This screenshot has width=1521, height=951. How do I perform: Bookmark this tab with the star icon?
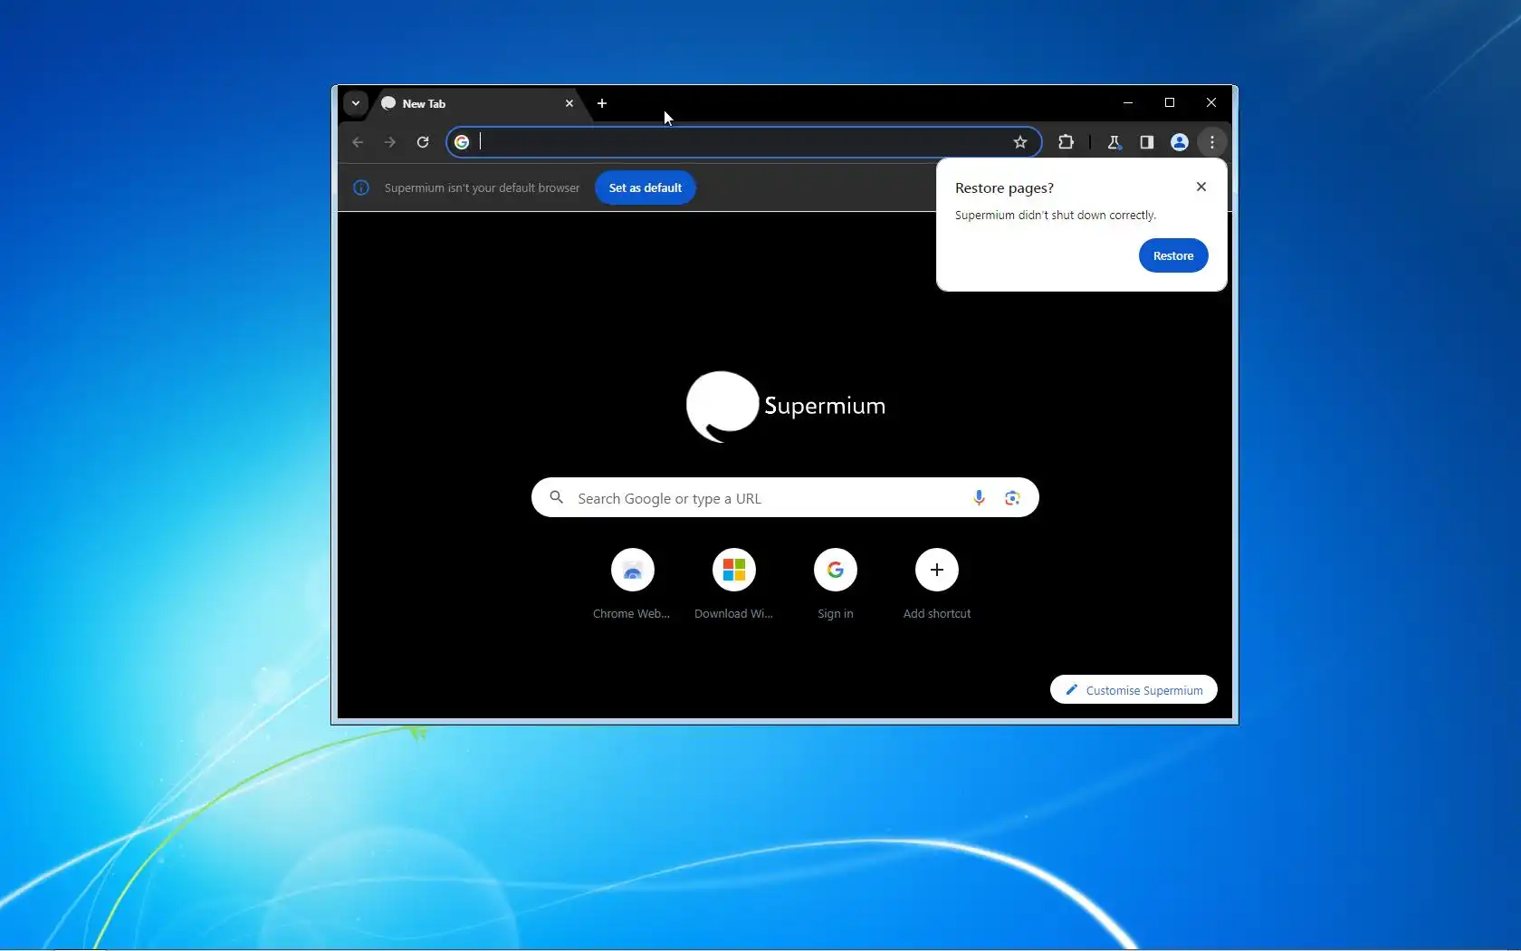(x=1020, y=142)
